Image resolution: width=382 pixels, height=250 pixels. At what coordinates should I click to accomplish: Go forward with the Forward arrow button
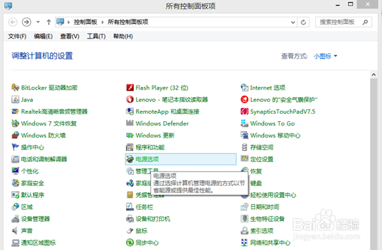click(26, 22)
